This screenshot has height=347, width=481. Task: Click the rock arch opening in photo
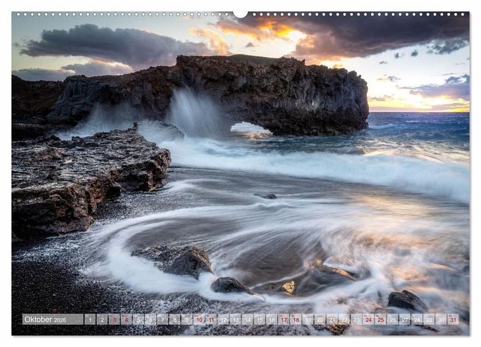coord(250,128)
